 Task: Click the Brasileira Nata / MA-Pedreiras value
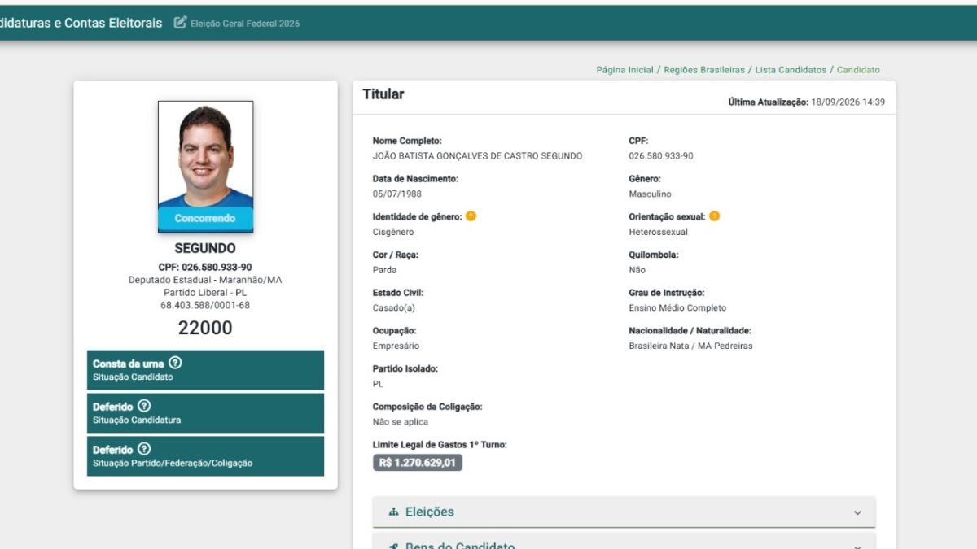[690, 346]
